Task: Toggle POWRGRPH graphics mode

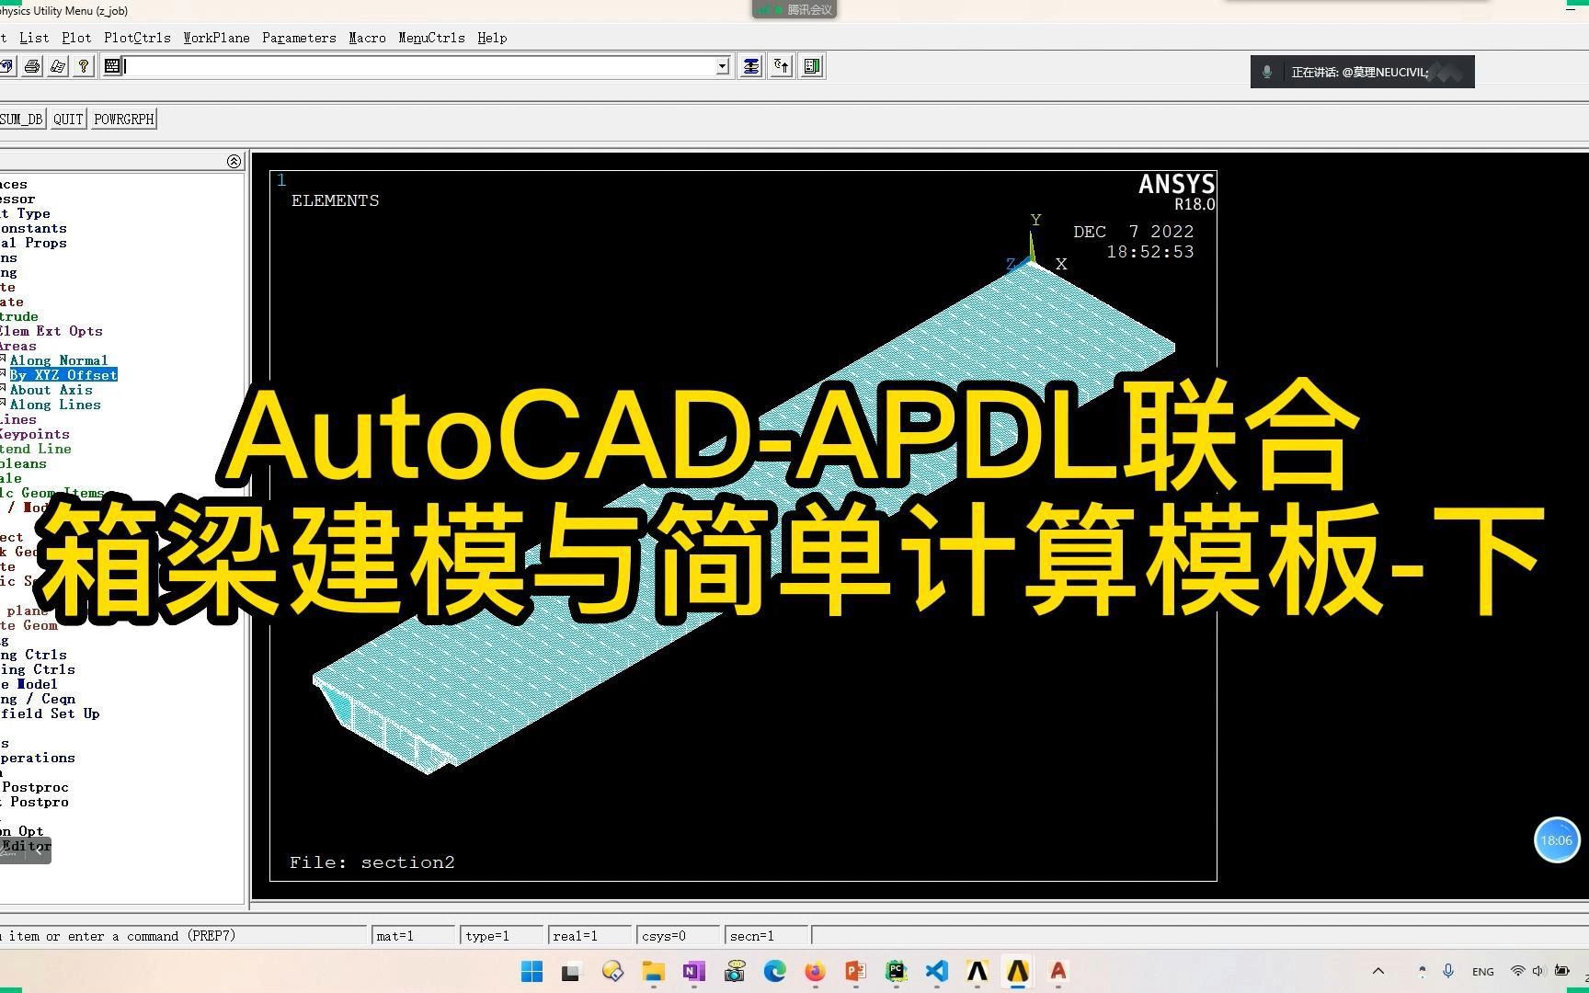Action: [123, 118]
